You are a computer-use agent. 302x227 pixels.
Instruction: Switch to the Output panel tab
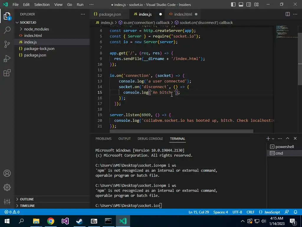(x=124, y=139)
